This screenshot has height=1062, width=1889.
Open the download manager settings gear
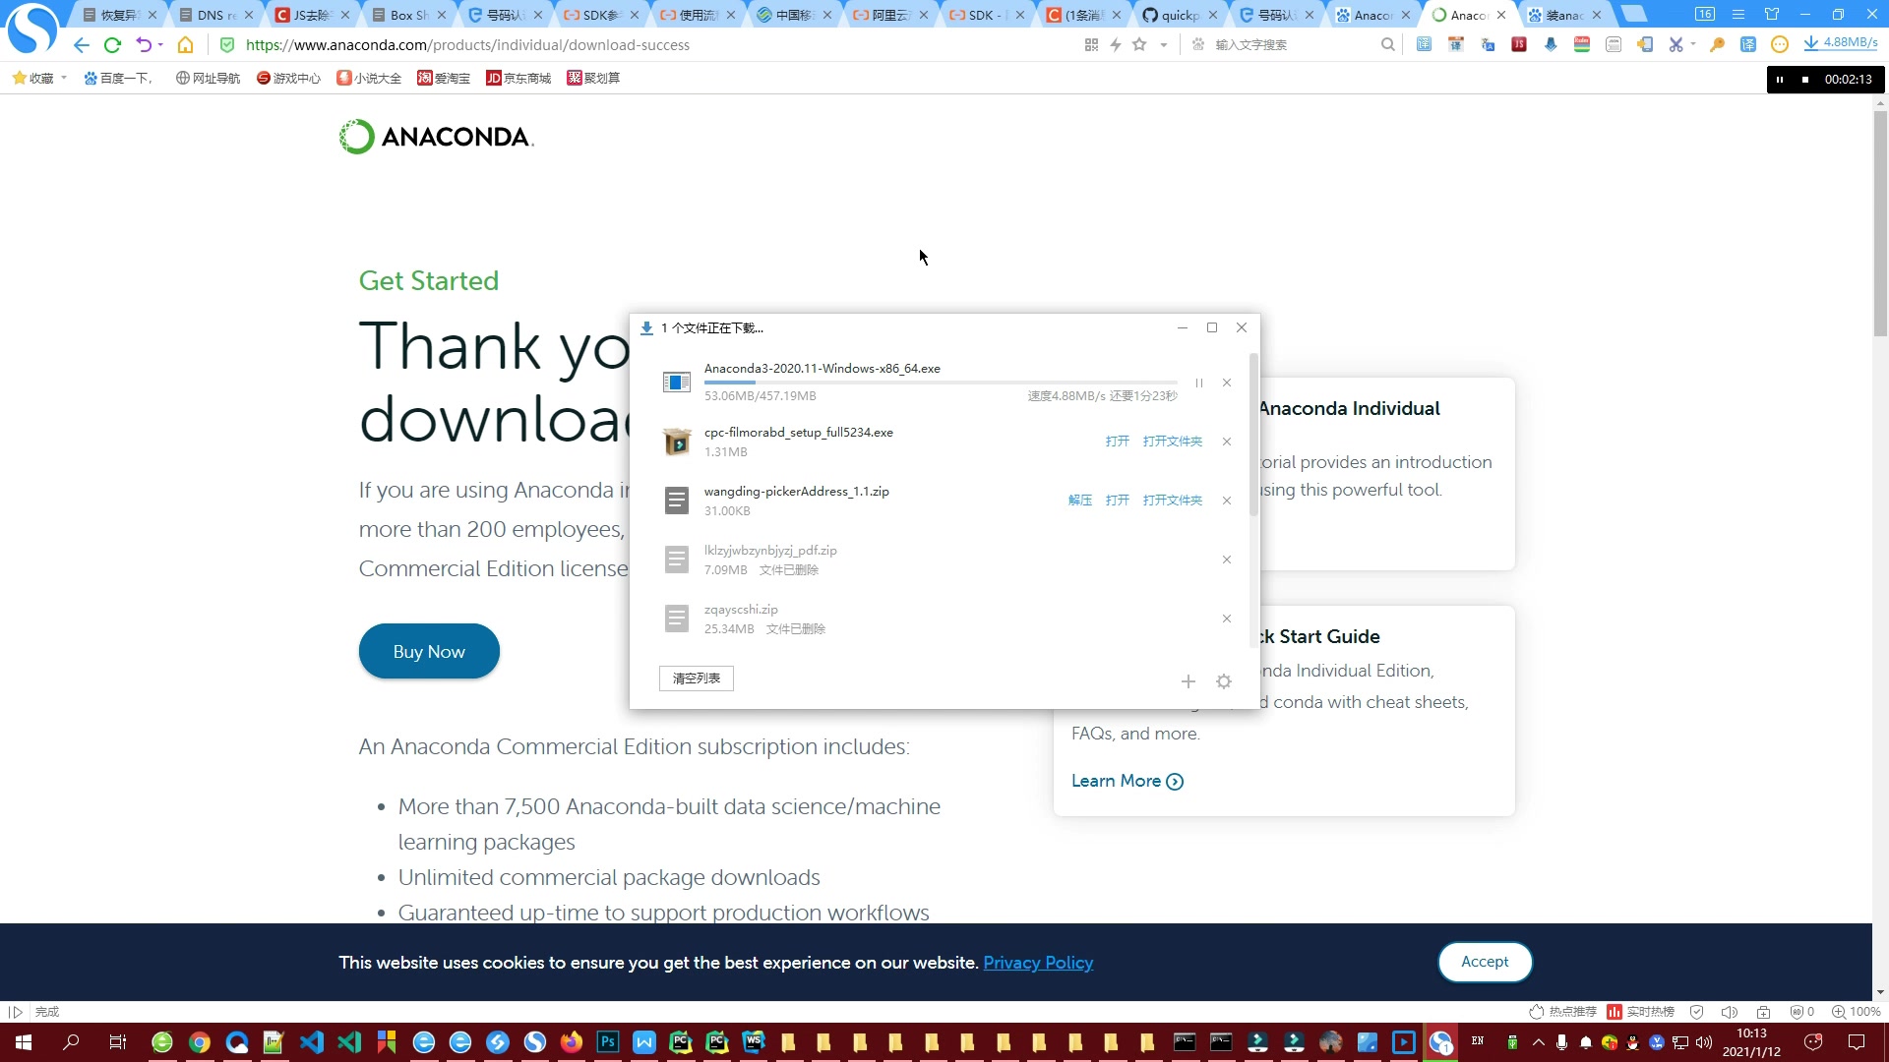click(1225, 680)
